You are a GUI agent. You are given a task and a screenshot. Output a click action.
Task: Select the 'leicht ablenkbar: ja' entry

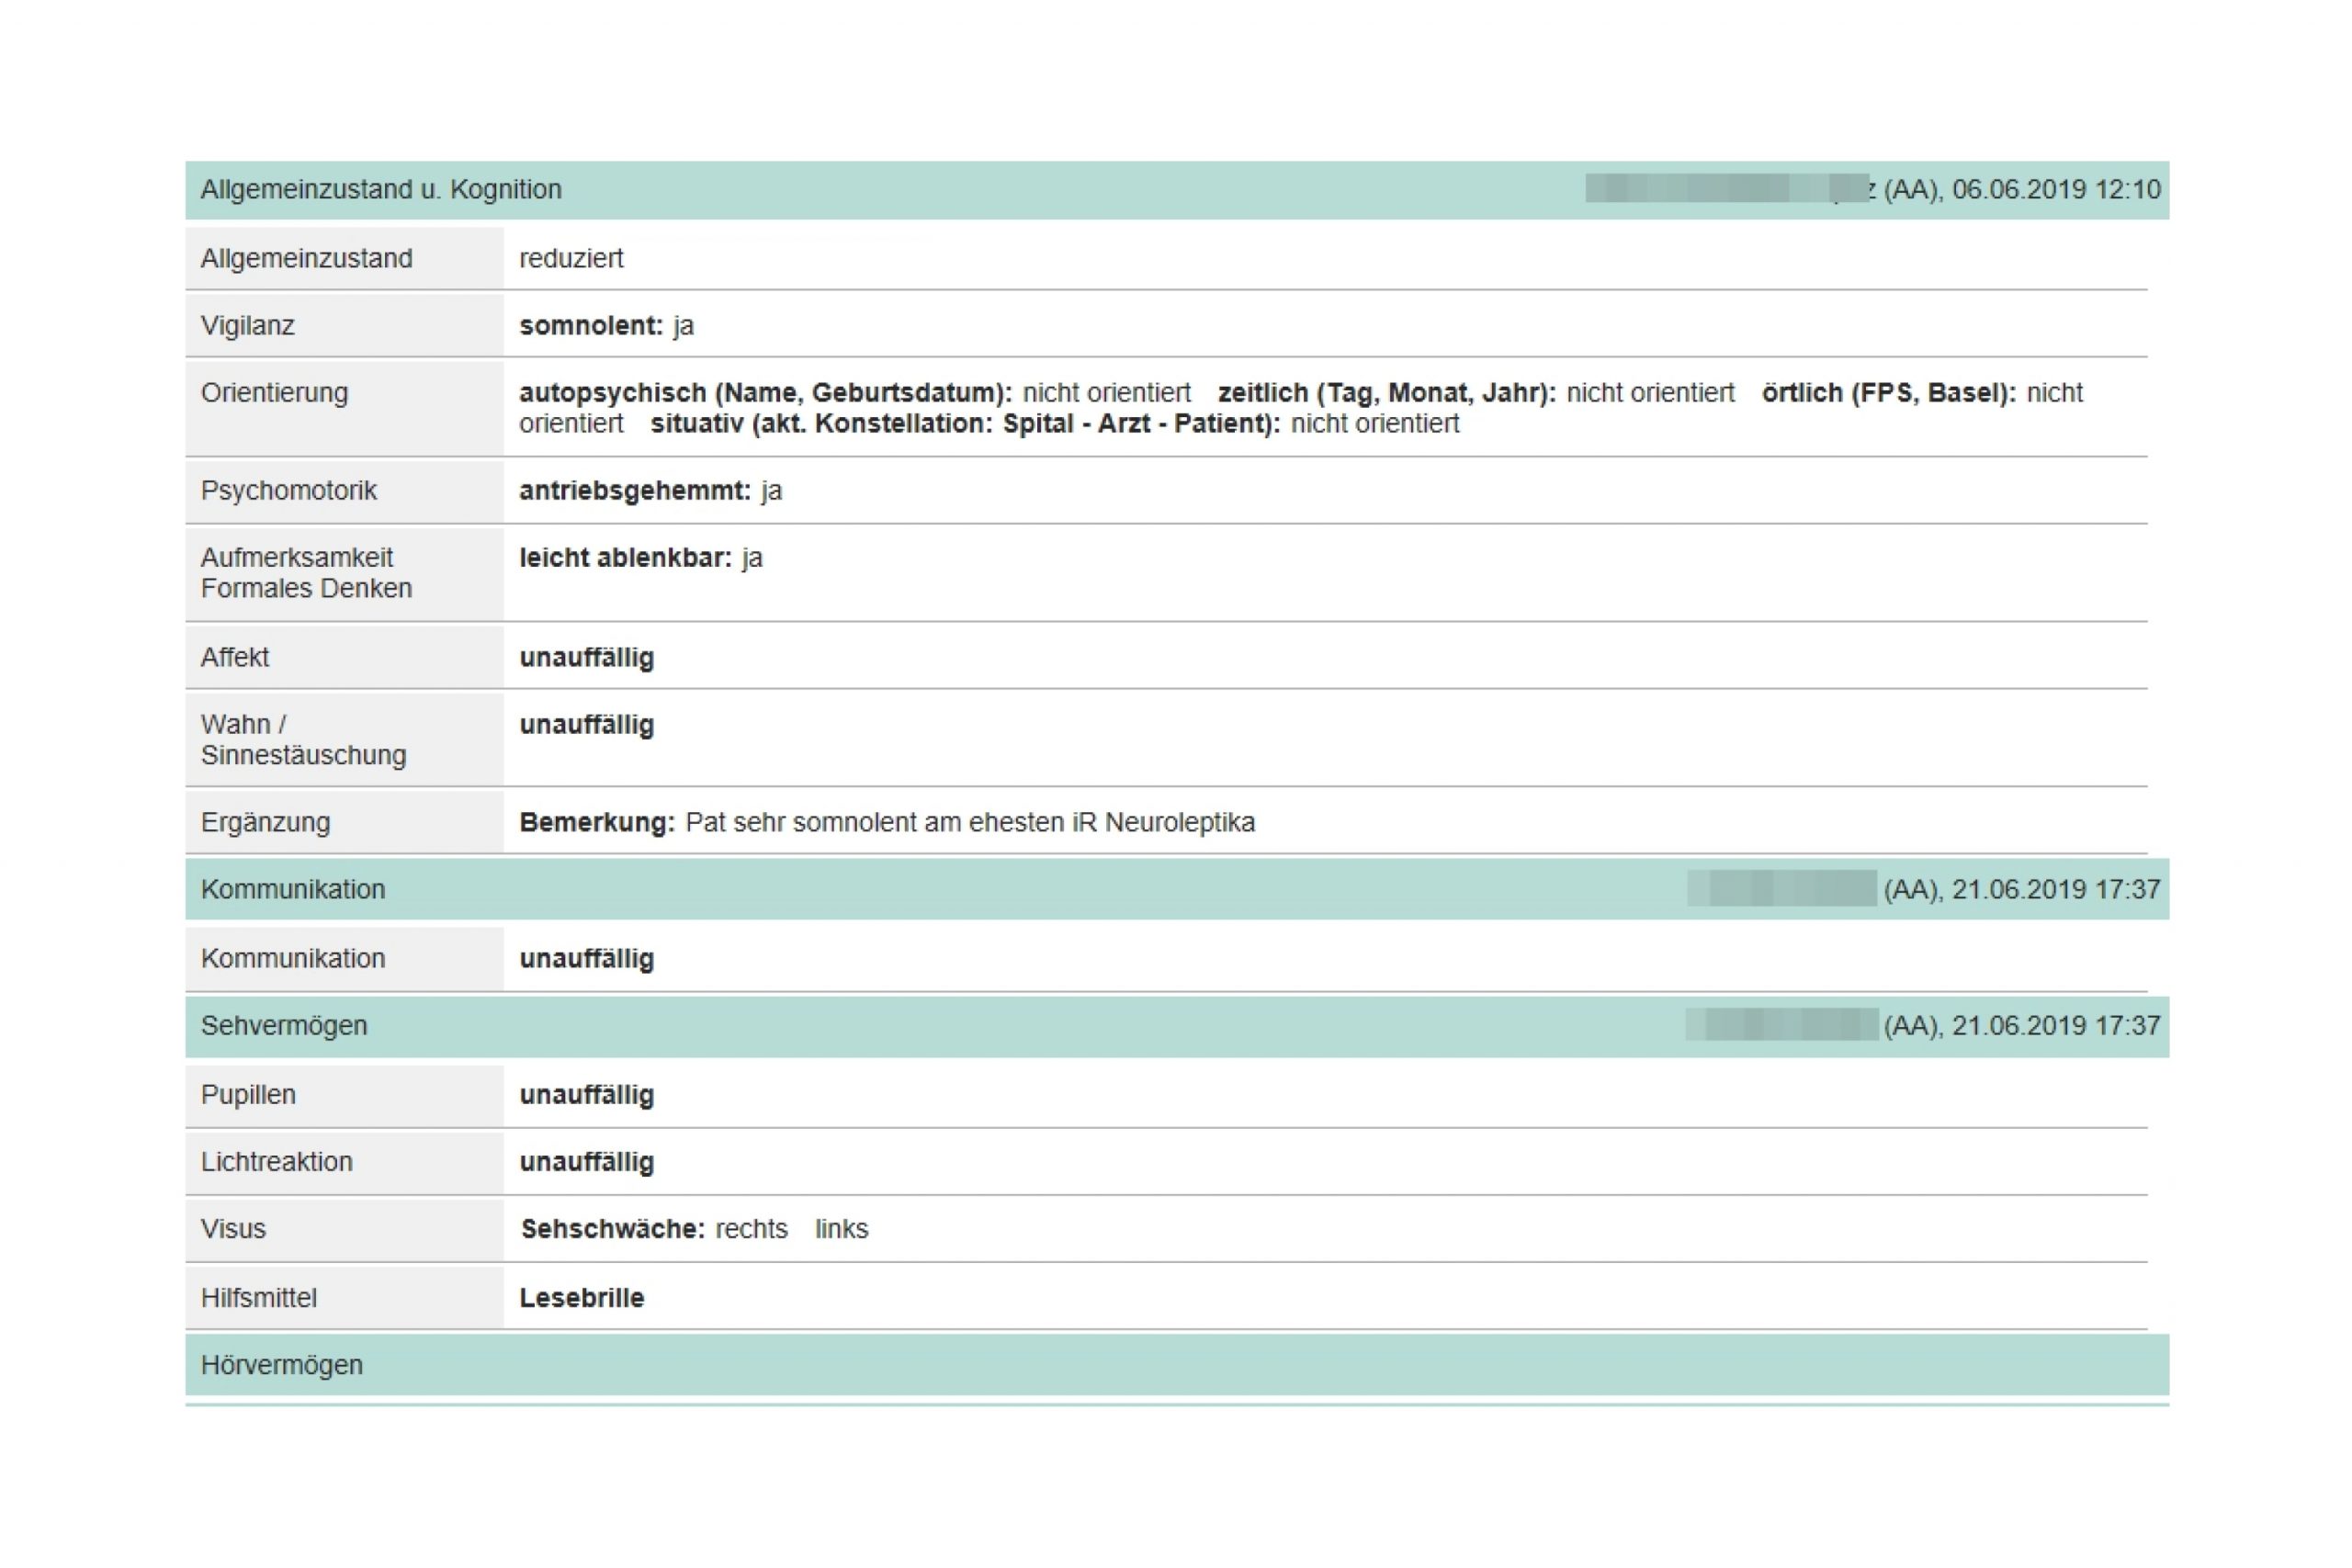[640, 557]
